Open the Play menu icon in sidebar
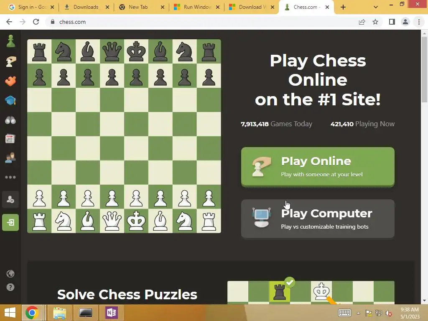The height and width of the screenshot is (321, 428). pos(10,61)
